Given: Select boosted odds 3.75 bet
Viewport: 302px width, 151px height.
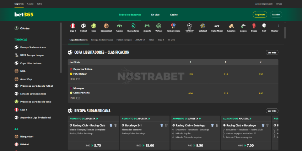Looking at the screenshot, I should [93, 146].
